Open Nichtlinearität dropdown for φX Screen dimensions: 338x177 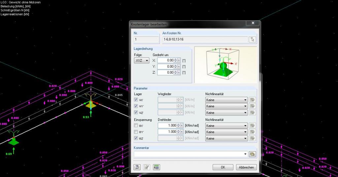pyautogui.click(x=226, y=125)
